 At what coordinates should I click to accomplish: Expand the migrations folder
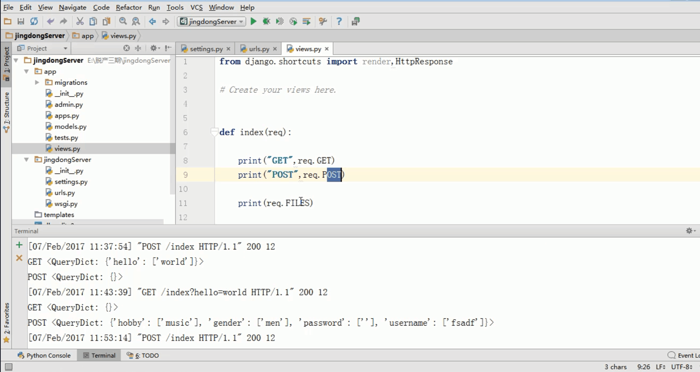point(37,82)
